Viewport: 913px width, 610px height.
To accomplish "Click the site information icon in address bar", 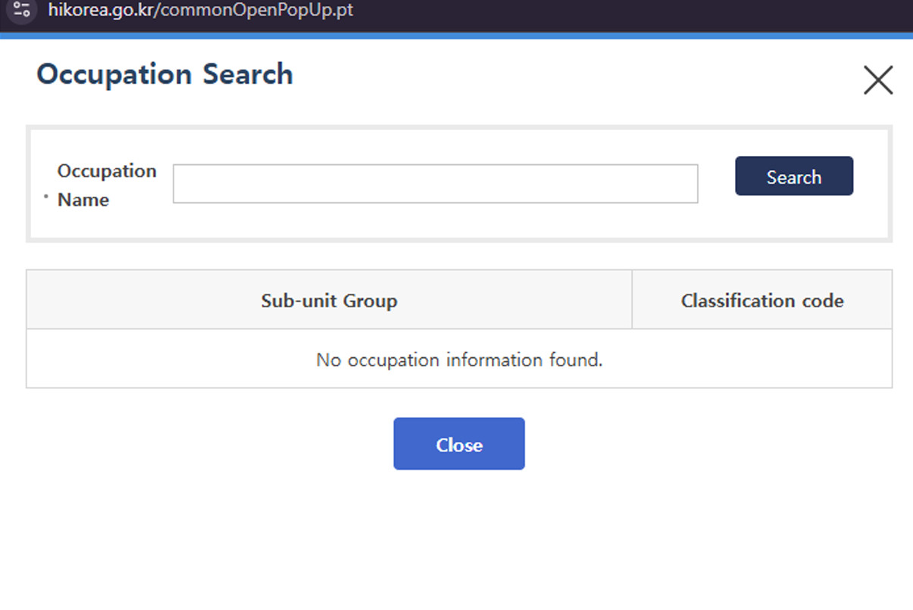I will (22, 11).
